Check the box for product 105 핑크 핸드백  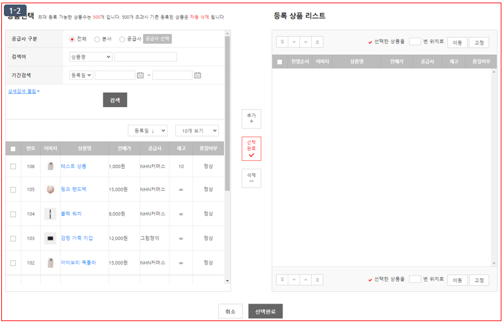13,189
